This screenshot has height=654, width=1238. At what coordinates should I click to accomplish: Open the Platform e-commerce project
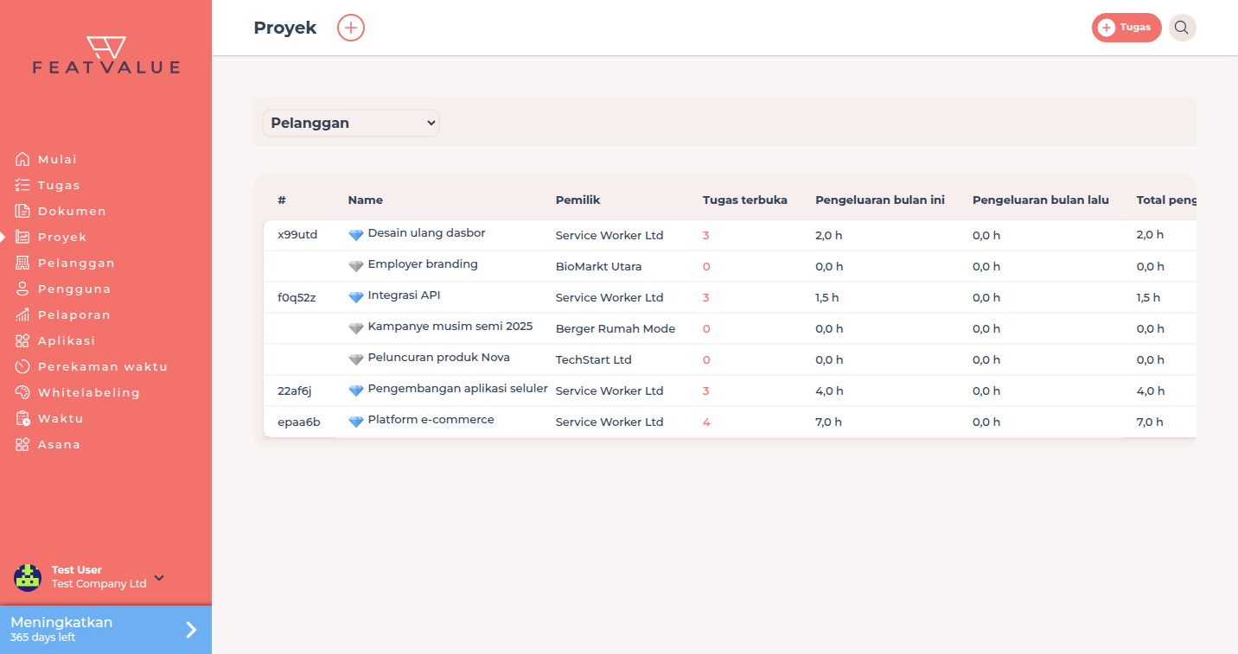click(431, 420)
